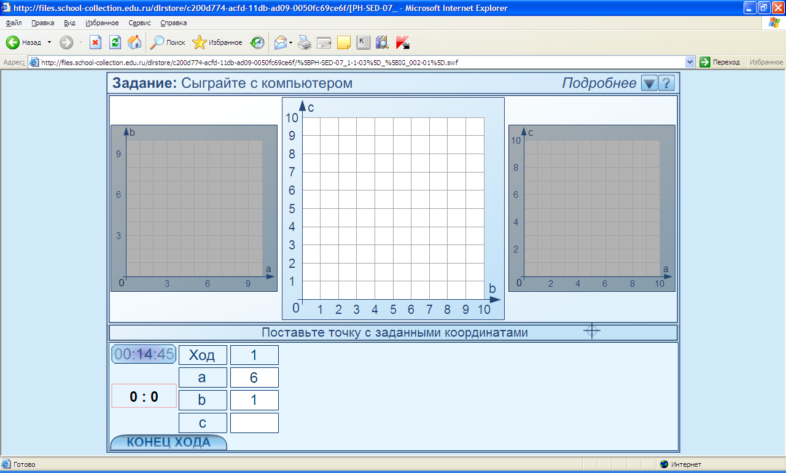This screenshot has width=786, height=473.
Task: Open the Справка menu
Action: point(174,23)
